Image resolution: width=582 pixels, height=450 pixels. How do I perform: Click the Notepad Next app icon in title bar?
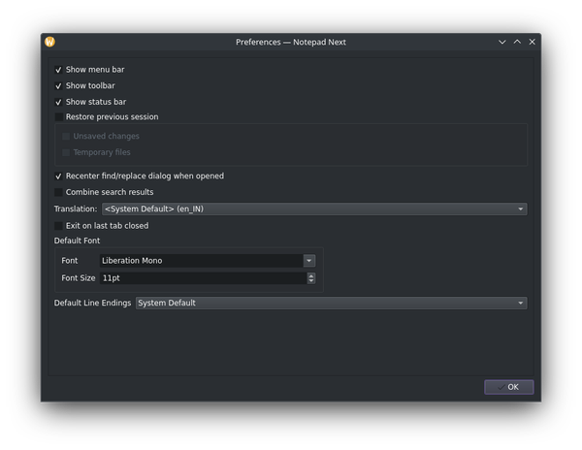50,42
